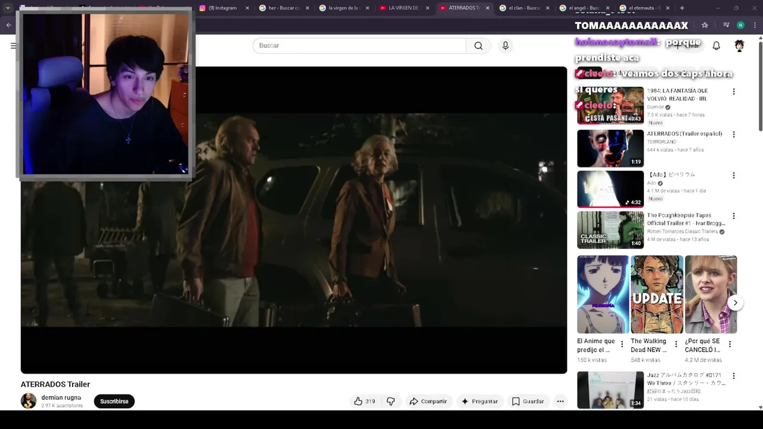Switch to the el clan - Buscar tab
763x429 pixels.
pos(524,8)
